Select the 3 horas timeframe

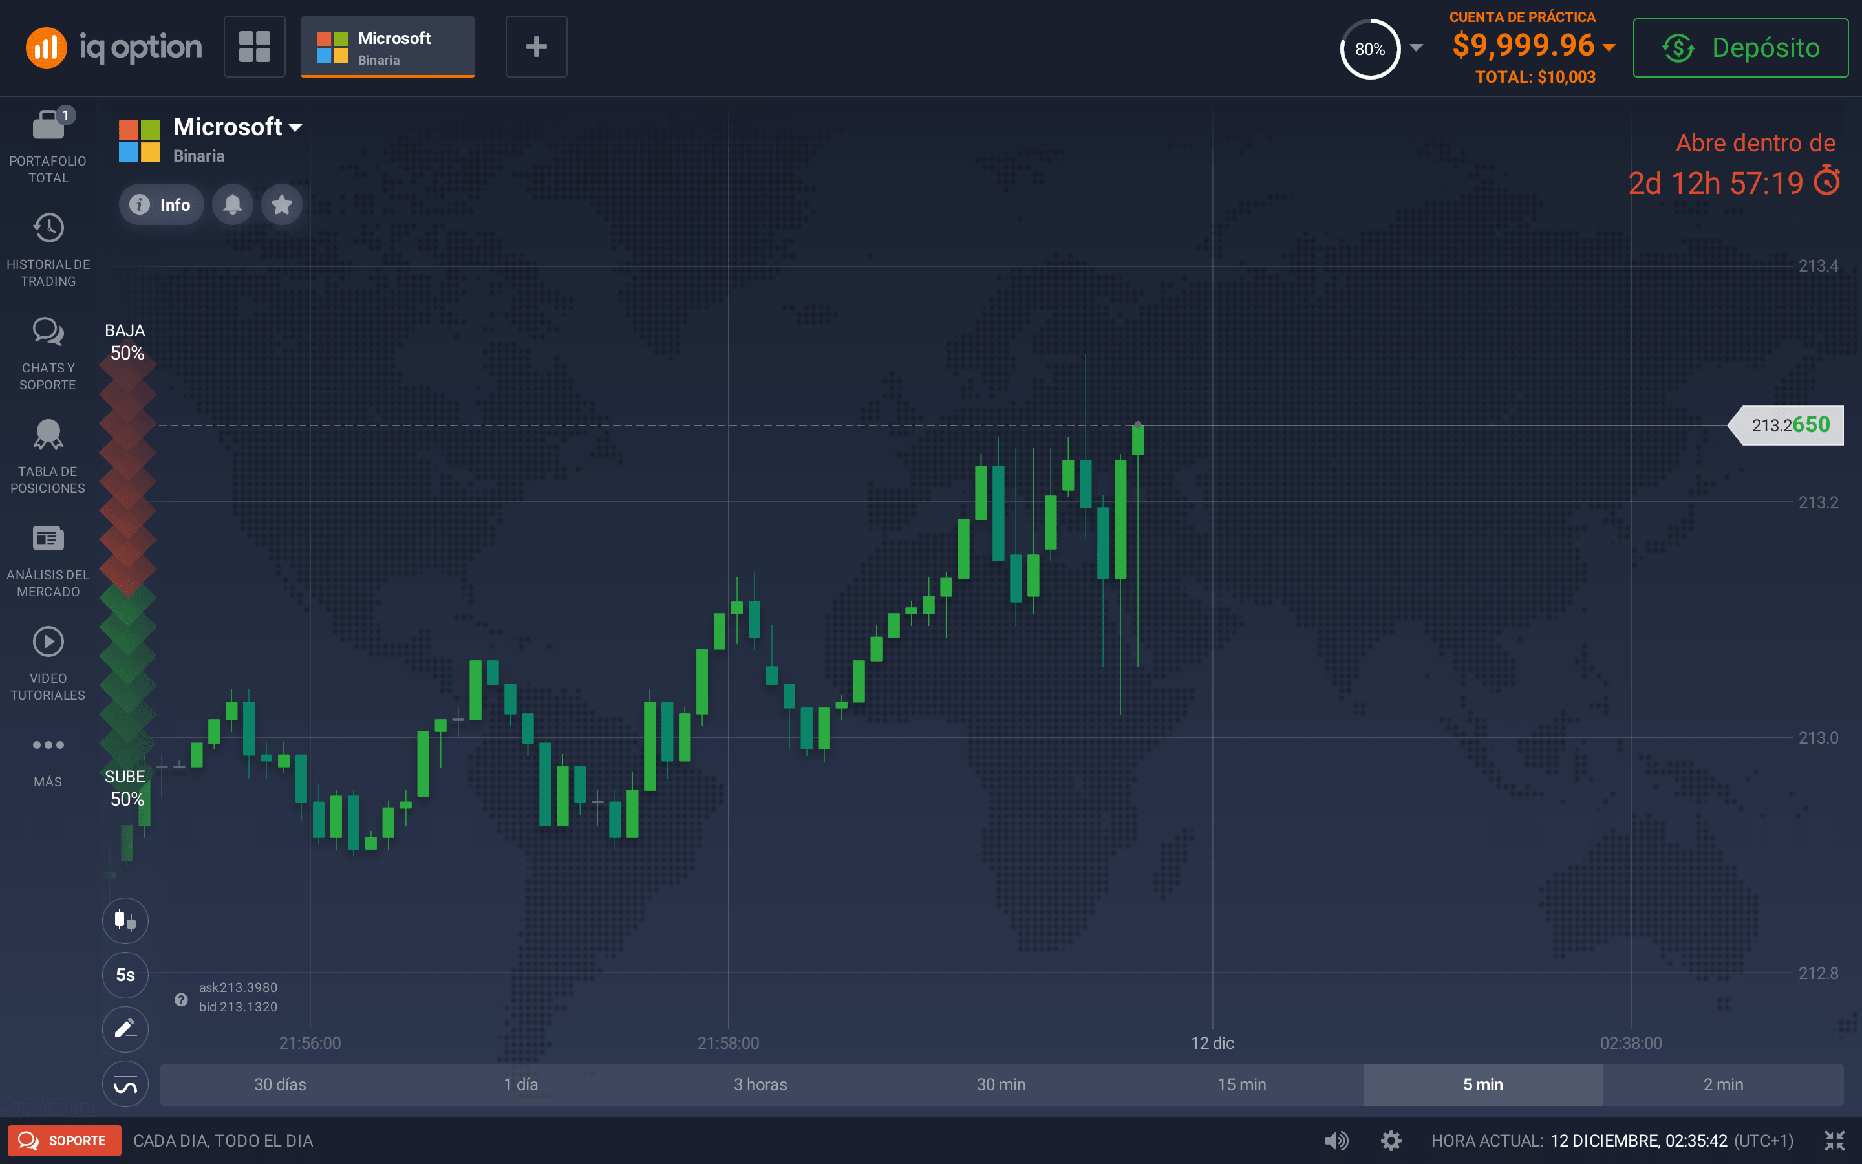click(761, 1084)
